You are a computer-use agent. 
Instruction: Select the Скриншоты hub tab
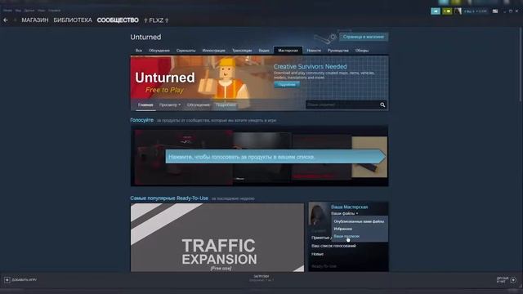(x=186, y=51)
